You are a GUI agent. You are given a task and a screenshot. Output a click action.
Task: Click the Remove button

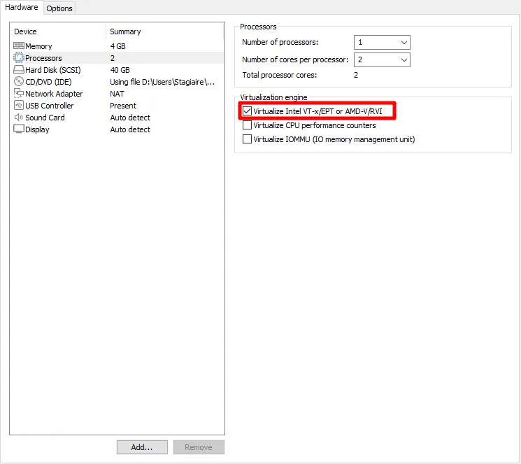point(199,447)
